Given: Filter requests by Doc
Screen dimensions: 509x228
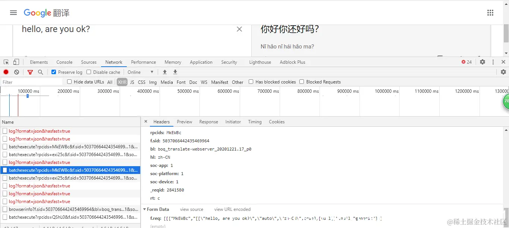Looking at the screenshot, I should (x=193, y=82).
